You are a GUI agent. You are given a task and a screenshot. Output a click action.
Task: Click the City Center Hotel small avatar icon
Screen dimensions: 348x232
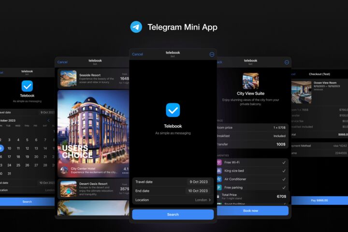click(x=64, y=170)
